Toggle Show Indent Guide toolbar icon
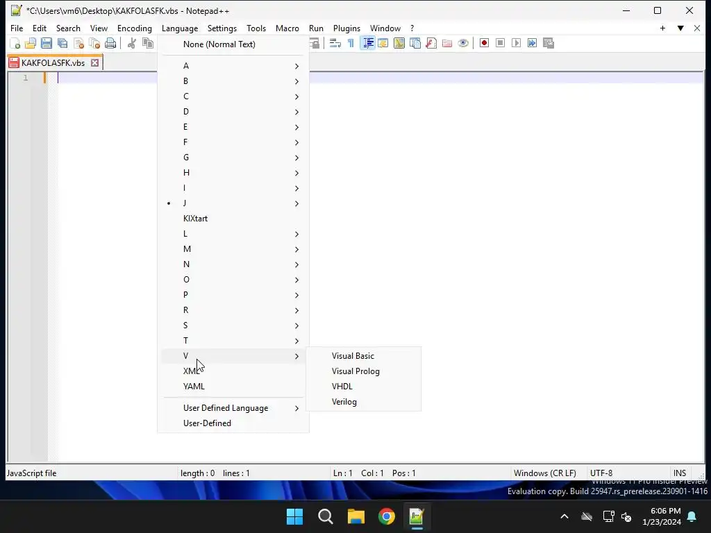Image resolution: width=711 pixels, height=533 pixels. tap(368, 43)
